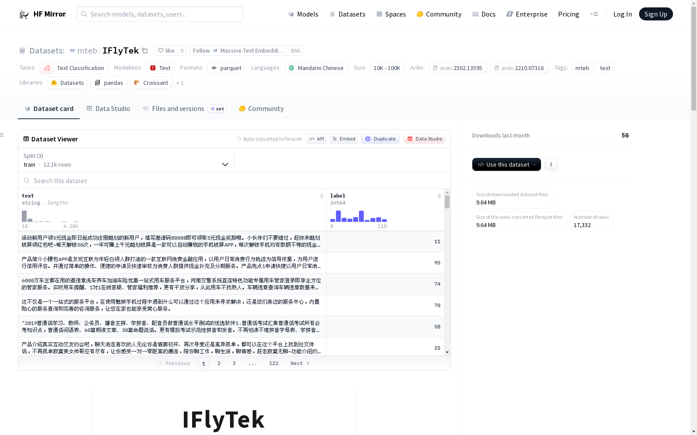697x435 pixels.
Task: Open Models in the top navigation
Action: (303, 14)
